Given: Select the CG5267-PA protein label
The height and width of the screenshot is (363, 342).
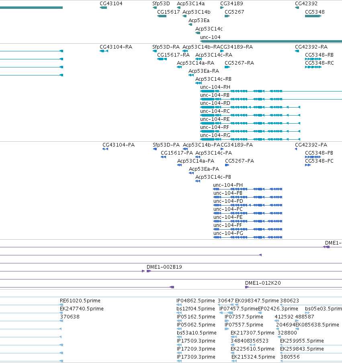Looking at the screenshot, I should 240,161.
